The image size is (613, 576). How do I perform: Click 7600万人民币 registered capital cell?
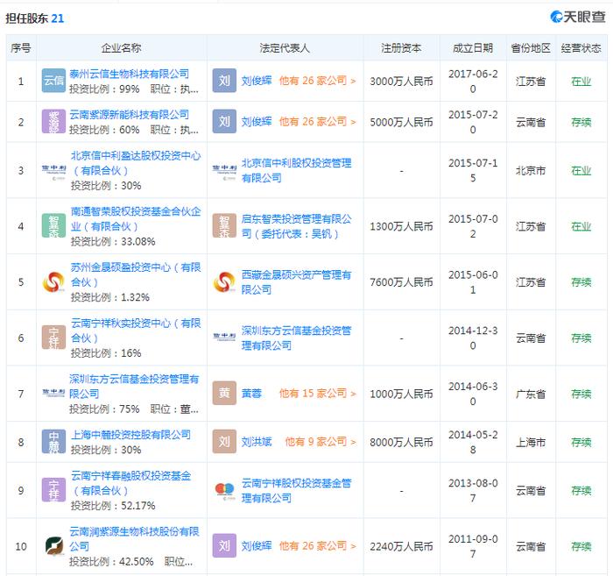401,281
